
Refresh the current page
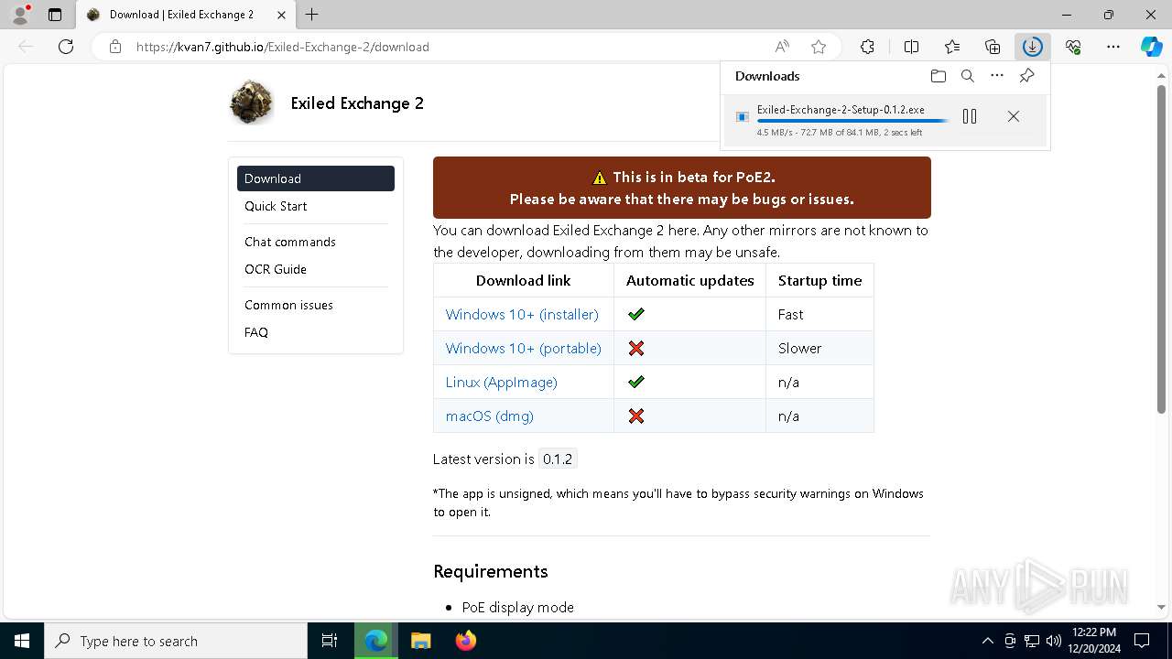(66, 47)
